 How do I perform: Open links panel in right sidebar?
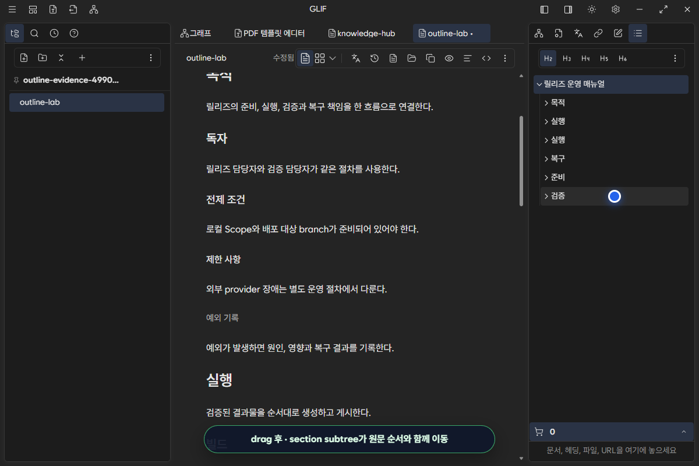(x=598, y=33)
